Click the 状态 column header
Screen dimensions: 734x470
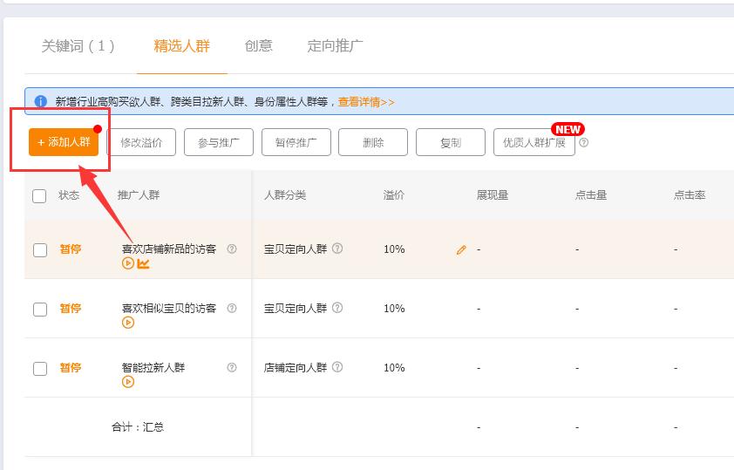tap(69, 195)
